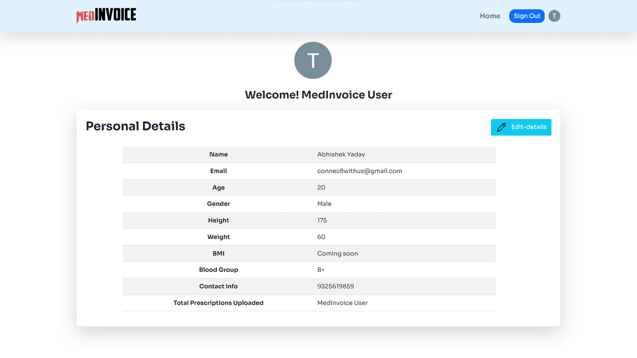Open Edit-details for personal info

click(521, 127)
